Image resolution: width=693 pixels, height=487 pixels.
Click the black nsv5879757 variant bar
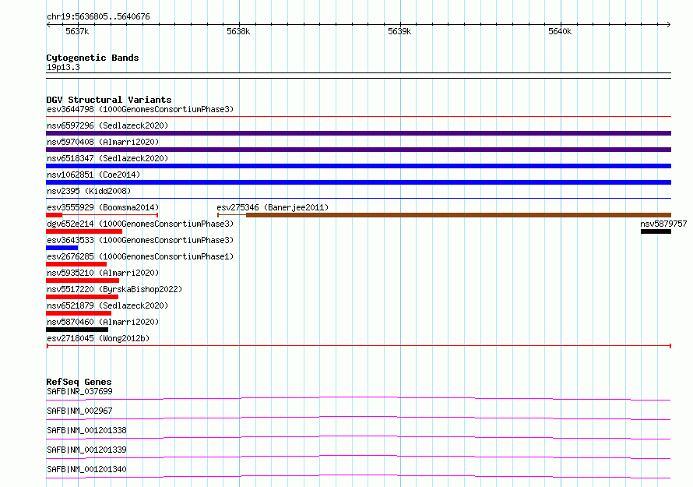click(656, 231)
